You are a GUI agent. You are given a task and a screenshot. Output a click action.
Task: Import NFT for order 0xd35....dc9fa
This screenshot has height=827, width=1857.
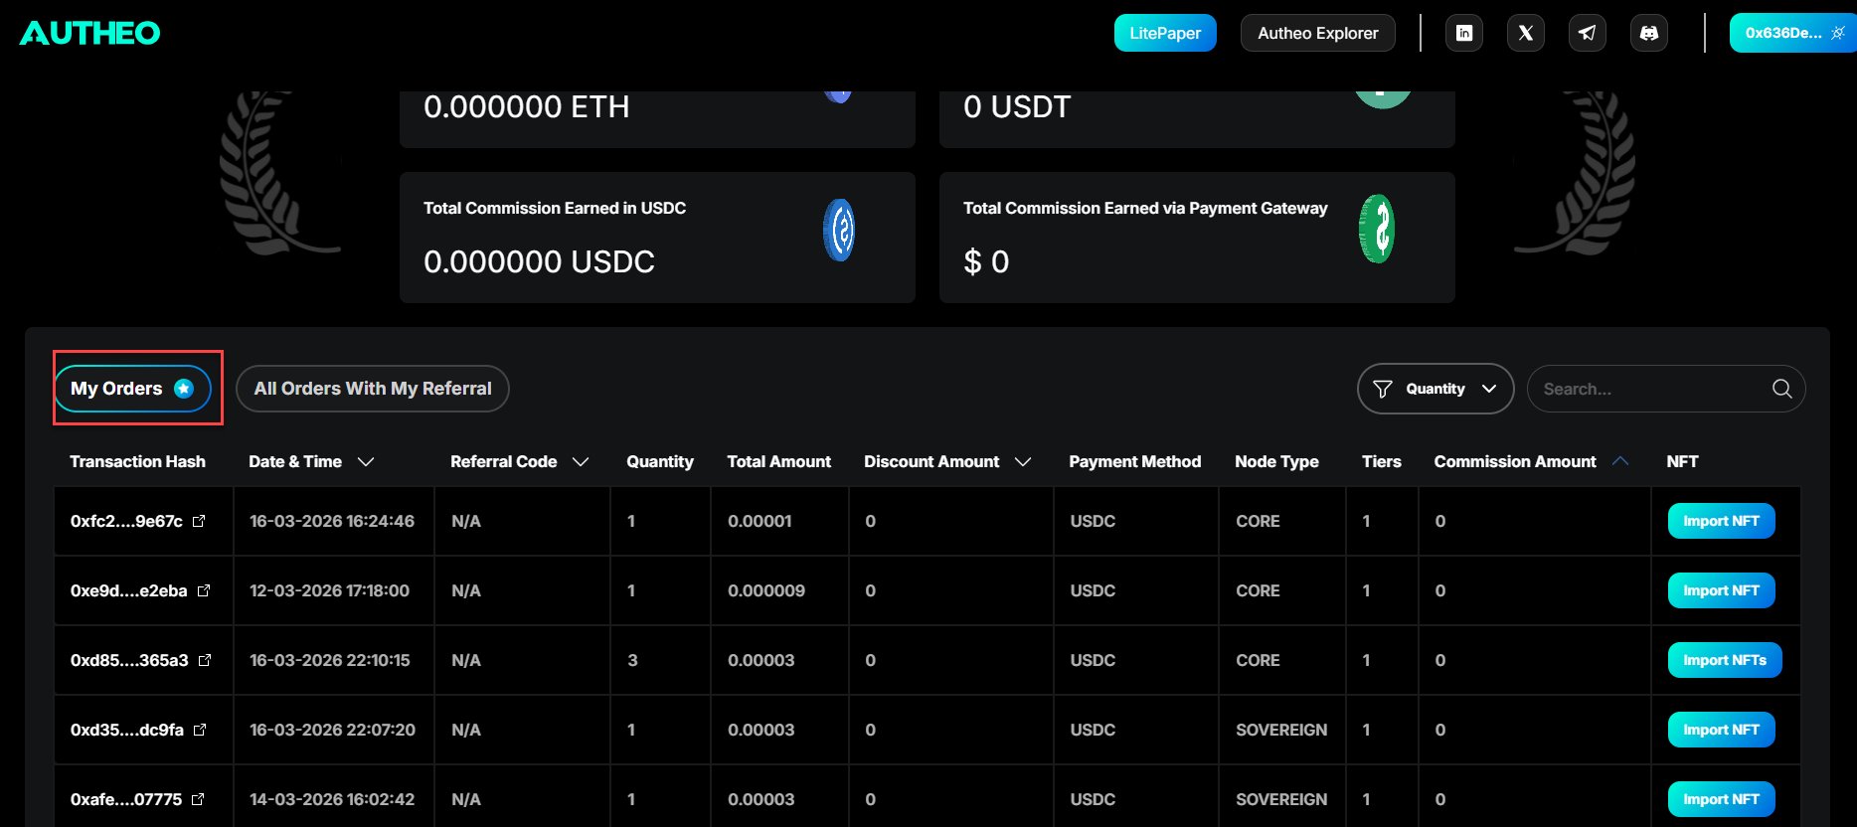(x=1721, y=730)
